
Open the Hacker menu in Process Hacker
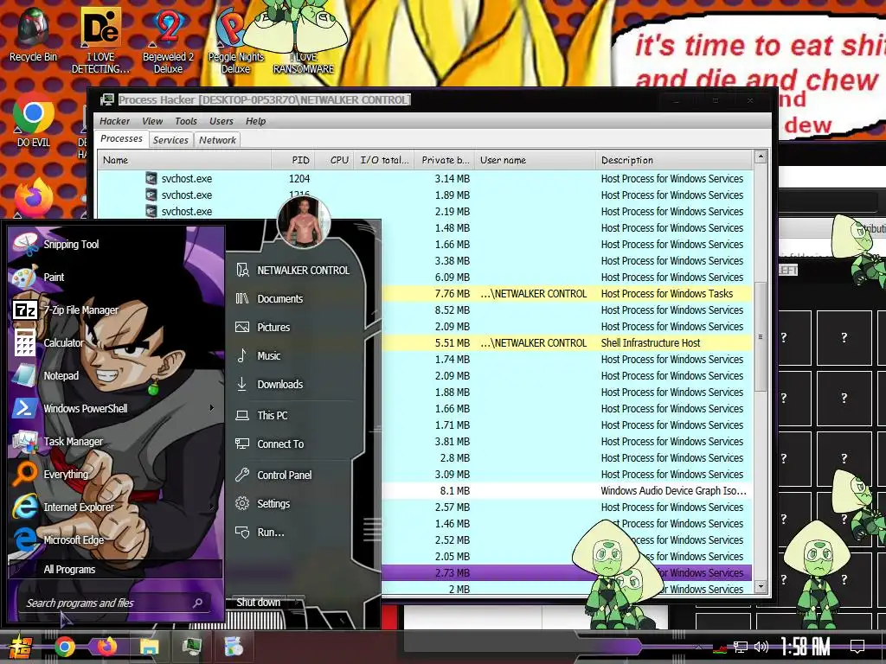[x=115, y=121]
